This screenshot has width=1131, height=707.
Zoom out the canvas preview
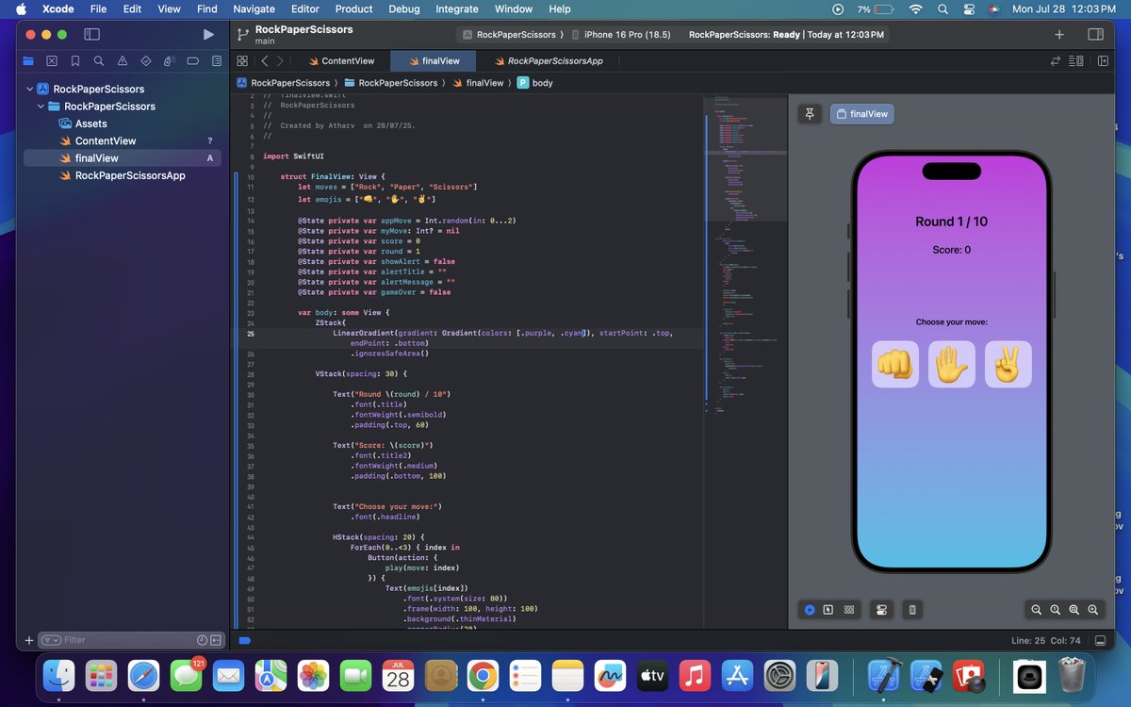[1036, 610]
